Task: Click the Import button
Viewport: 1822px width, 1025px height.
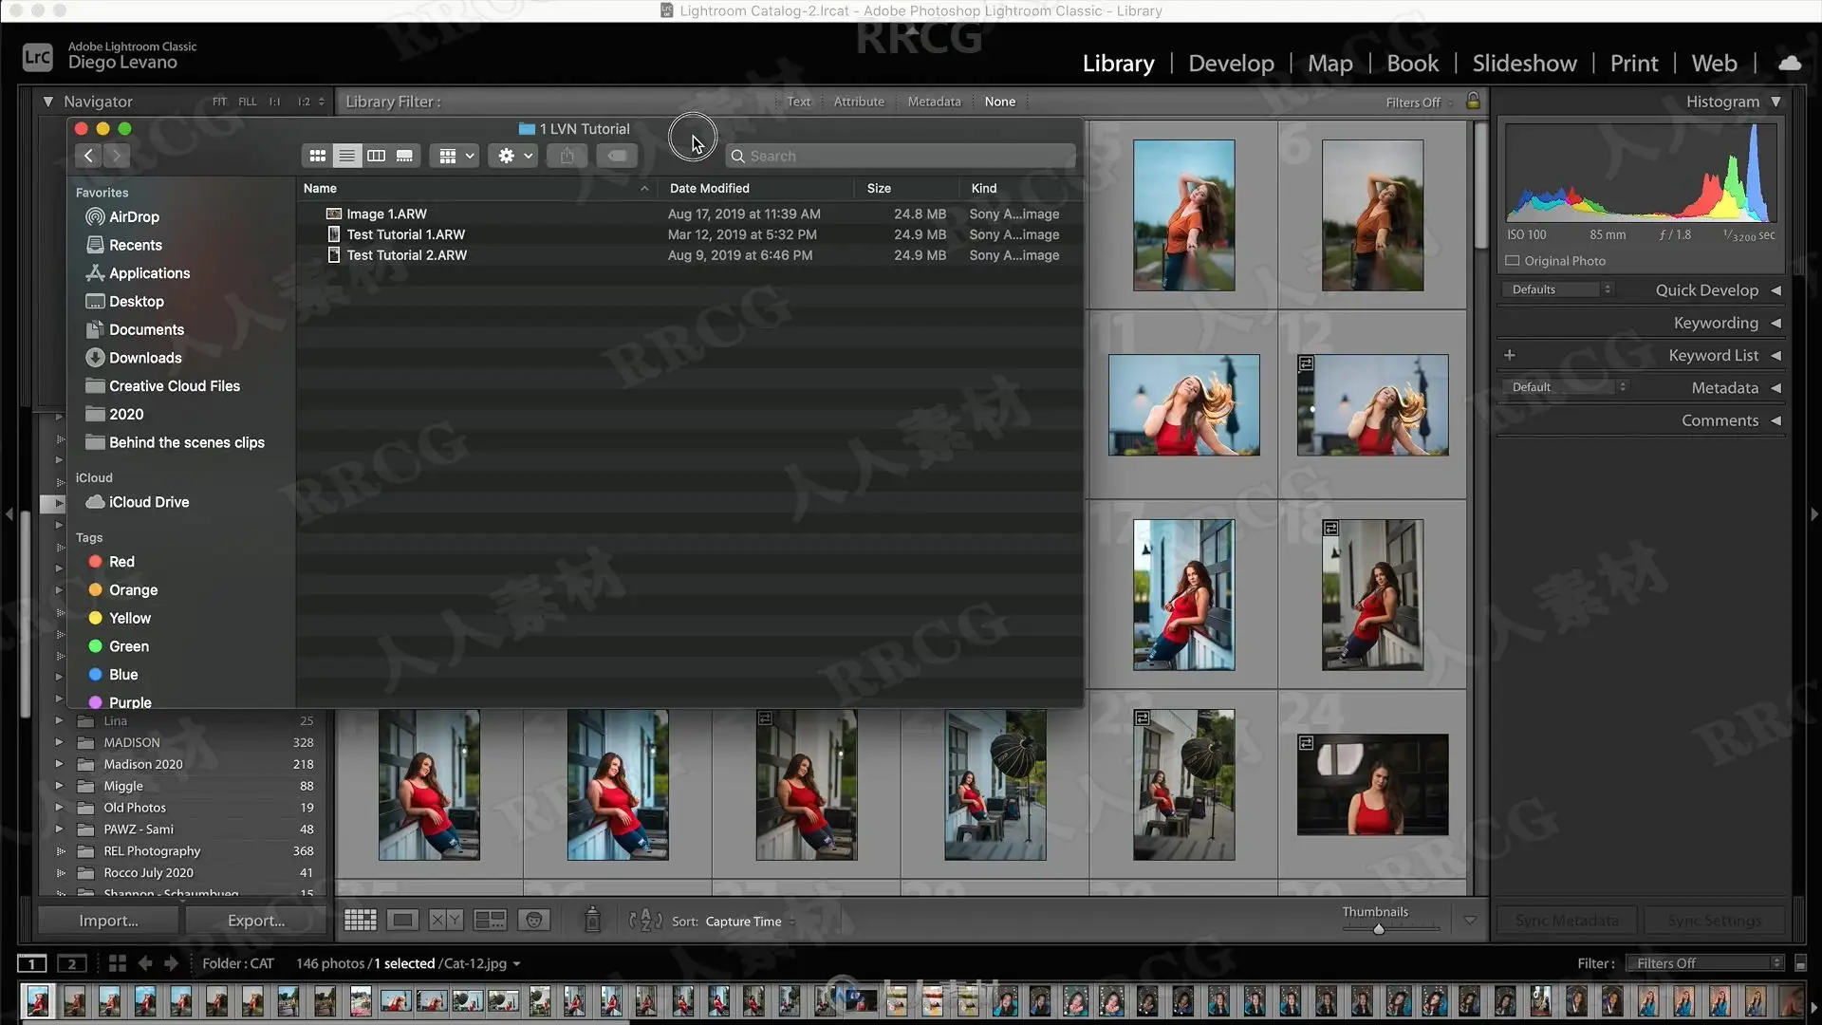Action: point(108,921)
